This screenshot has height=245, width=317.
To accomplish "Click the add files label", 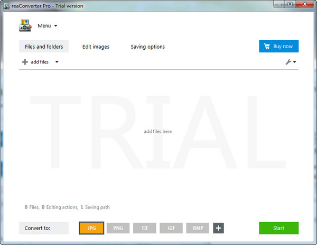I will click(x=40, y=62).
